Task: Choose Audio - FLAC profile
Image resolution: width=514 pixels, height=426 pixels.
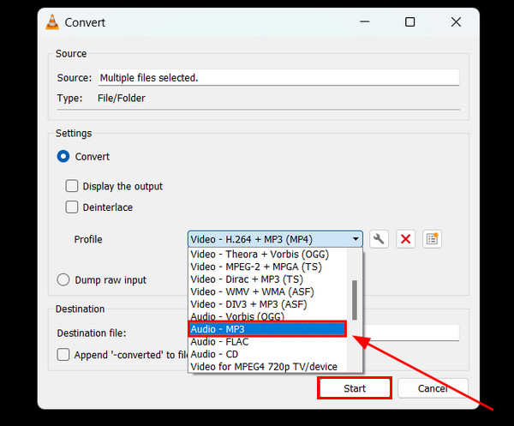Action: 267,342
